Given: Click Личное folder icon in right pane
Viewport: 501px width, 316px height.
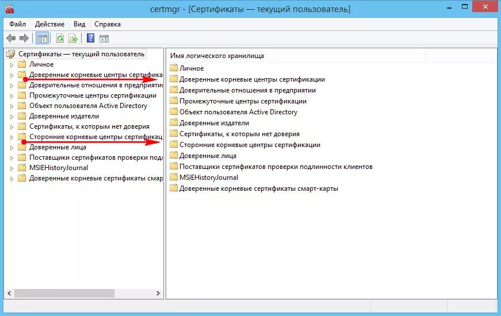Looking at the screenshot, I should [174, 68].
